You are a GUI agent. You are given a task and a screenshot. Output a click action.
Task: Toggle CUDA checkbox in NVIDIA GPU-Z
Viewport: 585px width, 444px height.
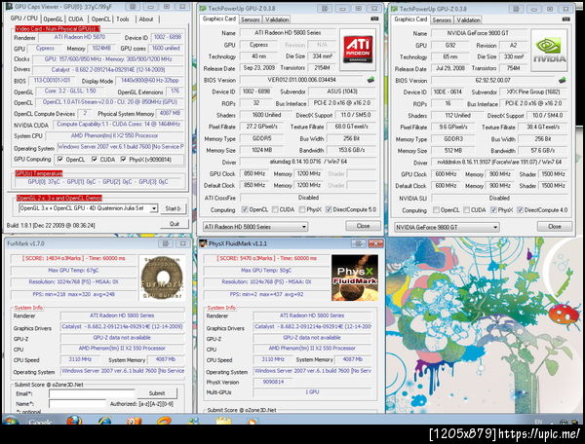(x=466, y=210)
